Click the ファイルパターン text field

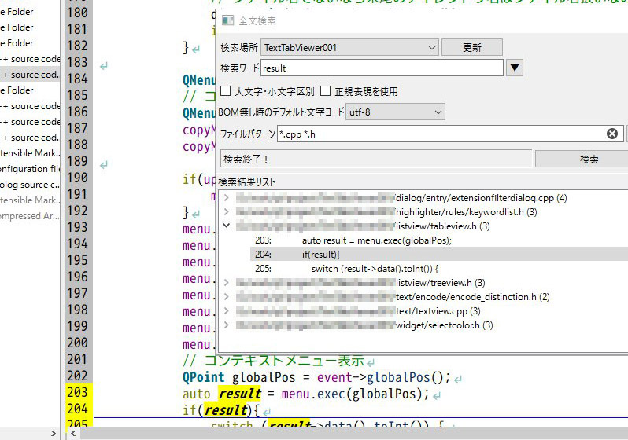[x=441, y=134]
